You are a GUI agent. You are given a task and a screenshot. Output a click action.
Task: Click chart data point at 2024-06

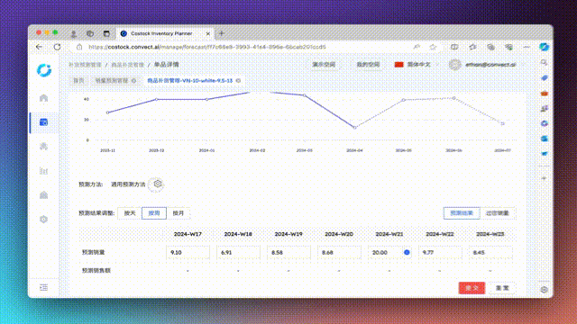(x=454, y=98)
